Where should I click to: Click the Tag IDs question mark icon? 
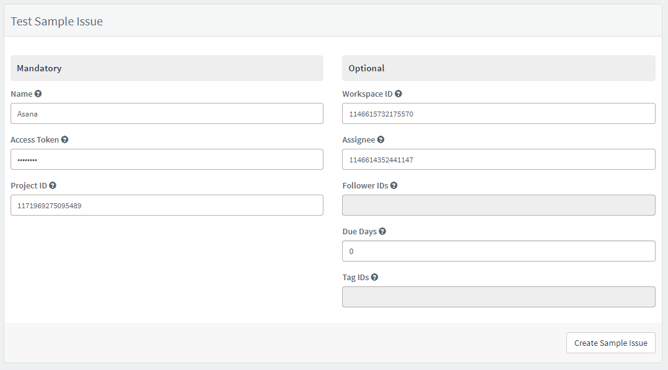[374, 277]
